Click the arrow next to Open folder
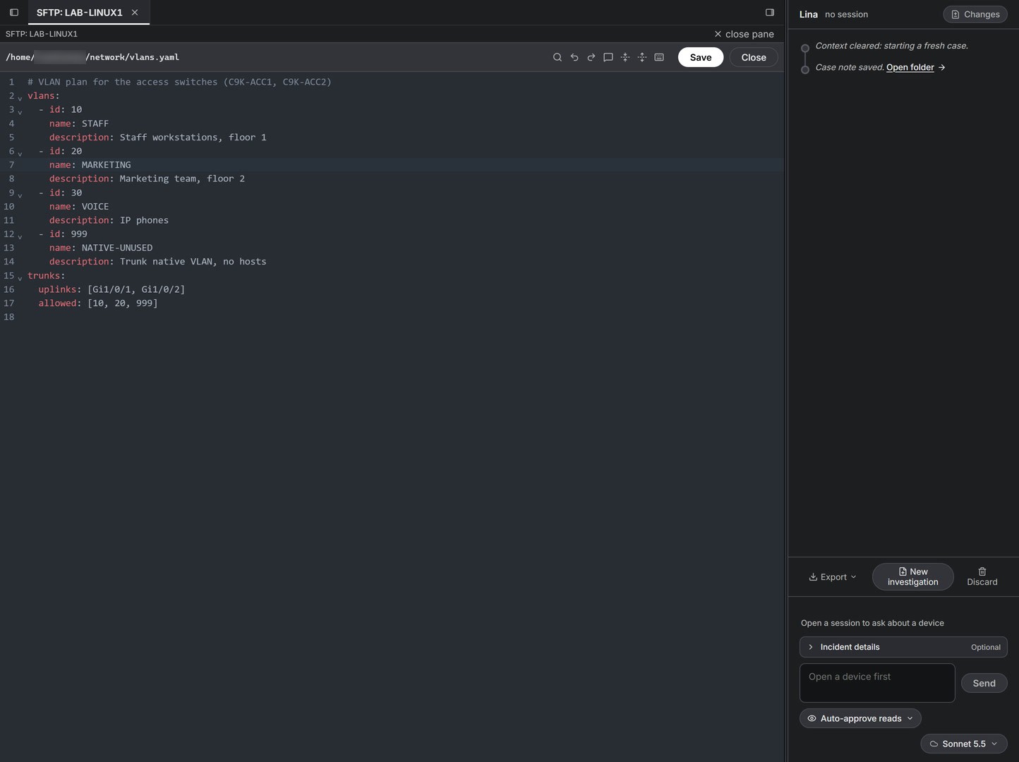Viewport: 1019px width, 762px height. [942, 67]
